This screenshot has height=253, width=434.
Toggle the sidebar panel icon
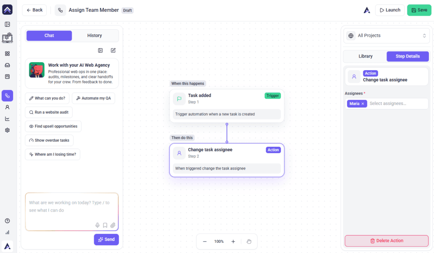(x=8, y=24)
